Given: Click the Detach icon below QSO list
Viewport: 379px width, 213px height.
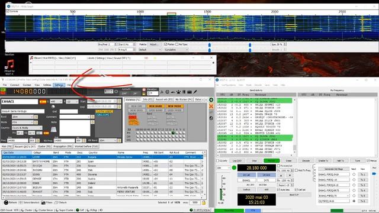Looking at the screenshot, I should click(56, 202).
